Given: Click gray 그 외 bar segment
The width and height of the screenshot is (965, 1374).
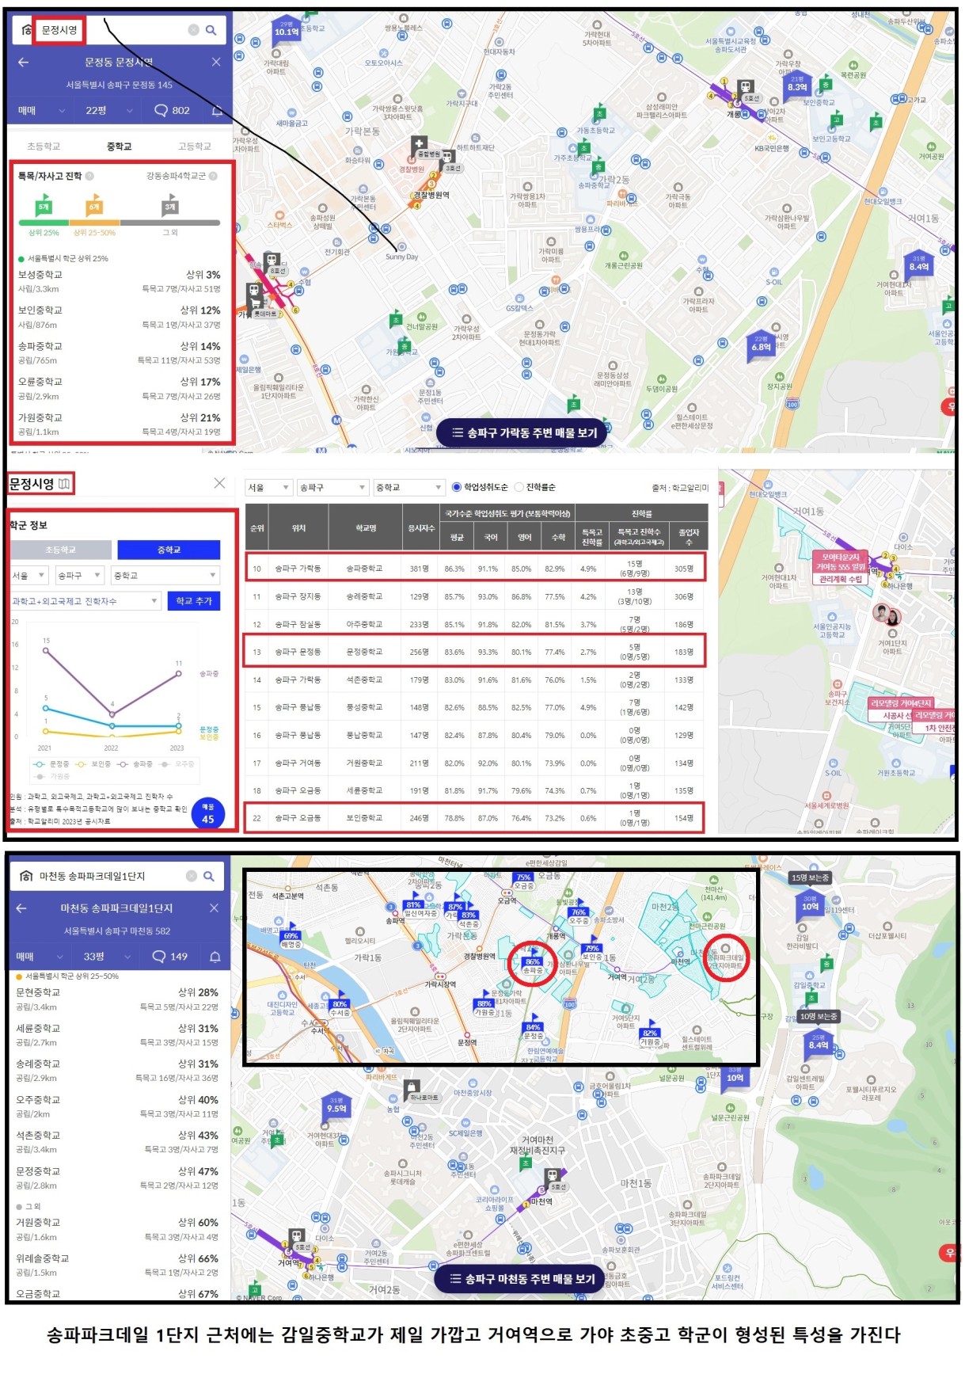Looking at the screenshot, I should tap(170, 223).
